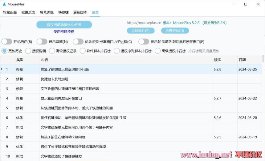Maximize the MousePlus window

pos(246,4)
